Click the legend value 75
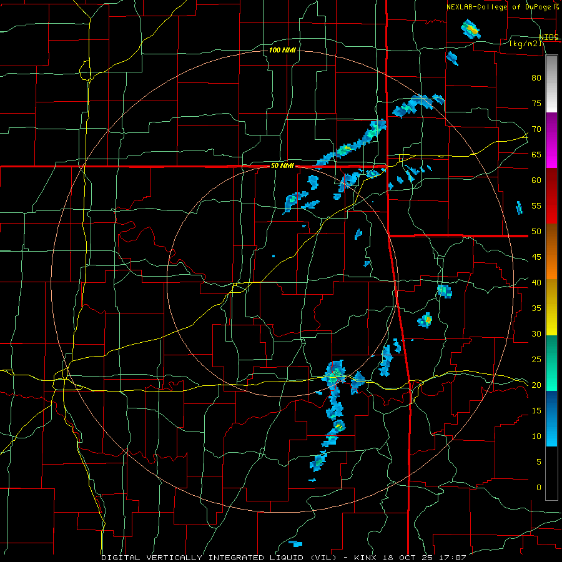562x562 pixels. [536, 103]
